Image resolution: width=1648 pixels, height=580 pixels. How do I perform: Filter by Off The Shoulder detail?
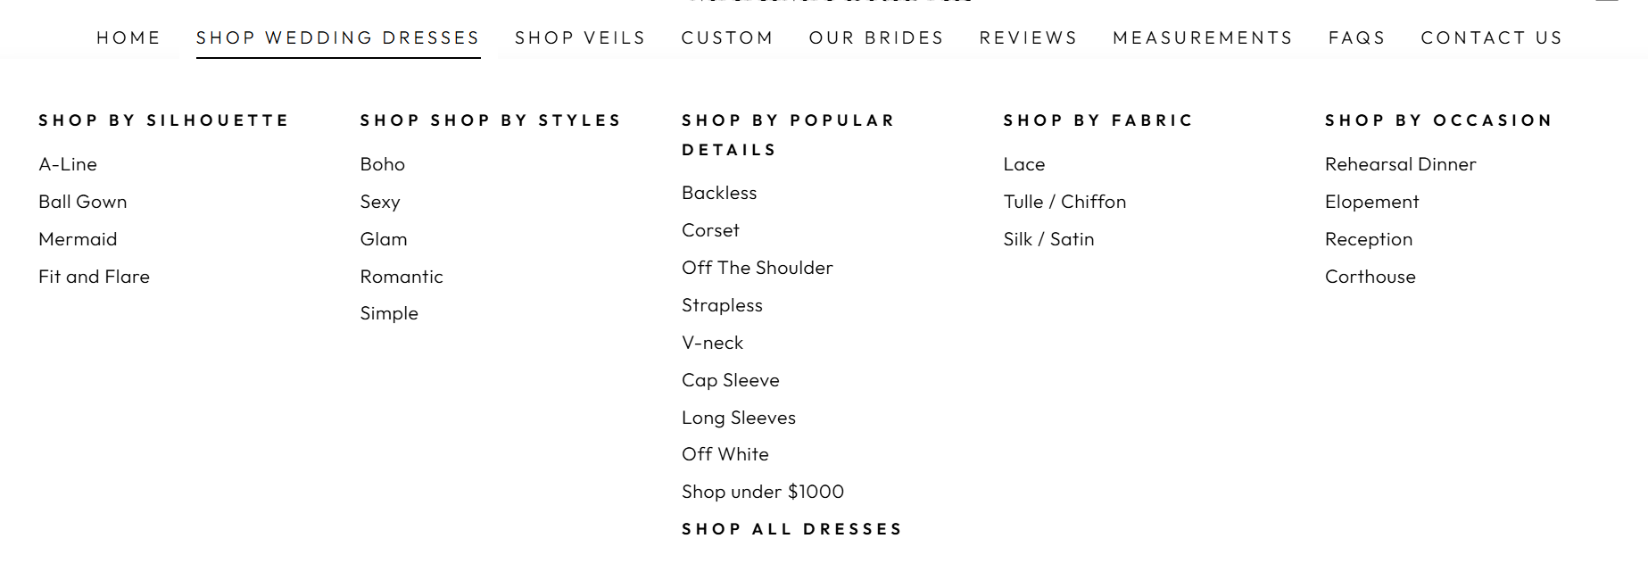(757, 268)
